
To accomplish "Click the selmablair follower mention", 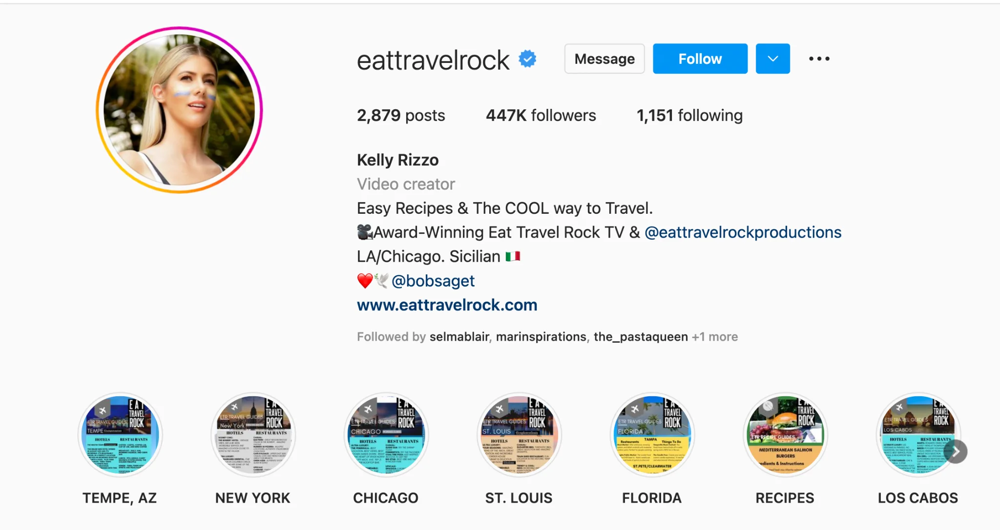I will click(x=458, y=337).
